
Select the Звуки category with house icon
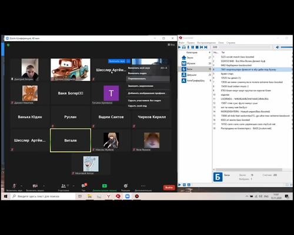click(196, 58)
